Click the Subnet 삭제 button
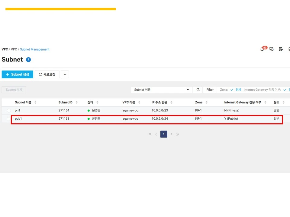 point(14,90)
